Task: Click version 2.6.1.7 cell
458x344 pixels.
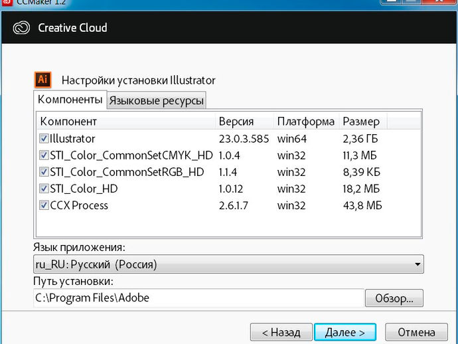Action: (x=234, y=205)
